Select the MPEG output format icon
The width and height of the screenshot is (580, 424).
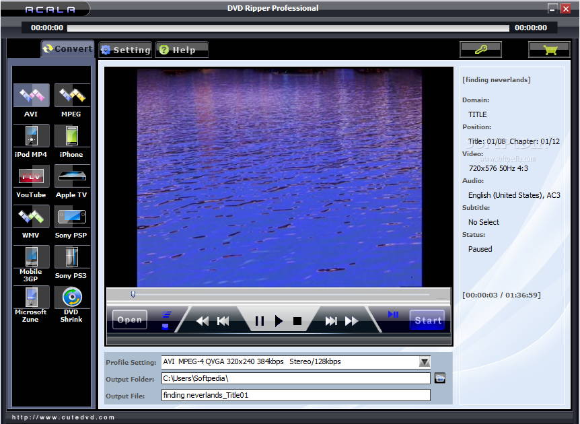[72, 96]
